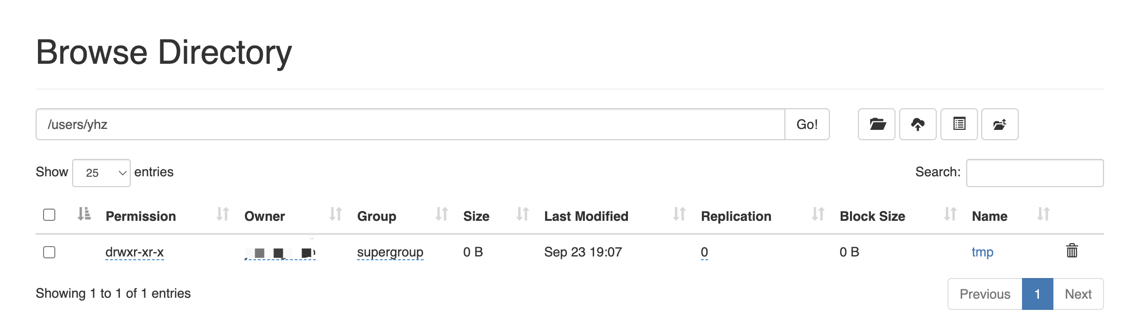Click the cut and paste list icon

(959, 124)
